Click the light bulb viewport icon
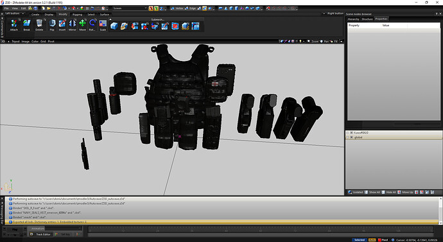This screenshot has width=443, height=242. (300, 41)
